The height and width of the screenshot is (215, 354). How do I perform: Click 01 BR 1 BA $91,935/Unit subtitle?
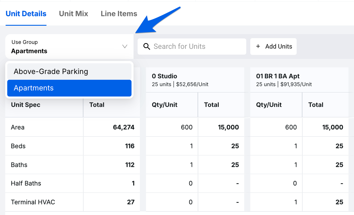(284, 84)
